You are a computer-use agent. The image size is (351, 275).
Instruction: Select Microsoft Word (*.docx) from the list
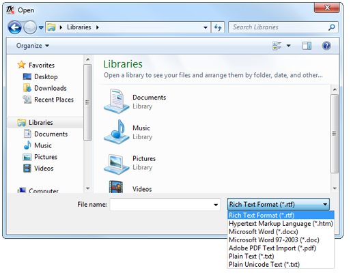pyautogui.click(x=263, y=232)
